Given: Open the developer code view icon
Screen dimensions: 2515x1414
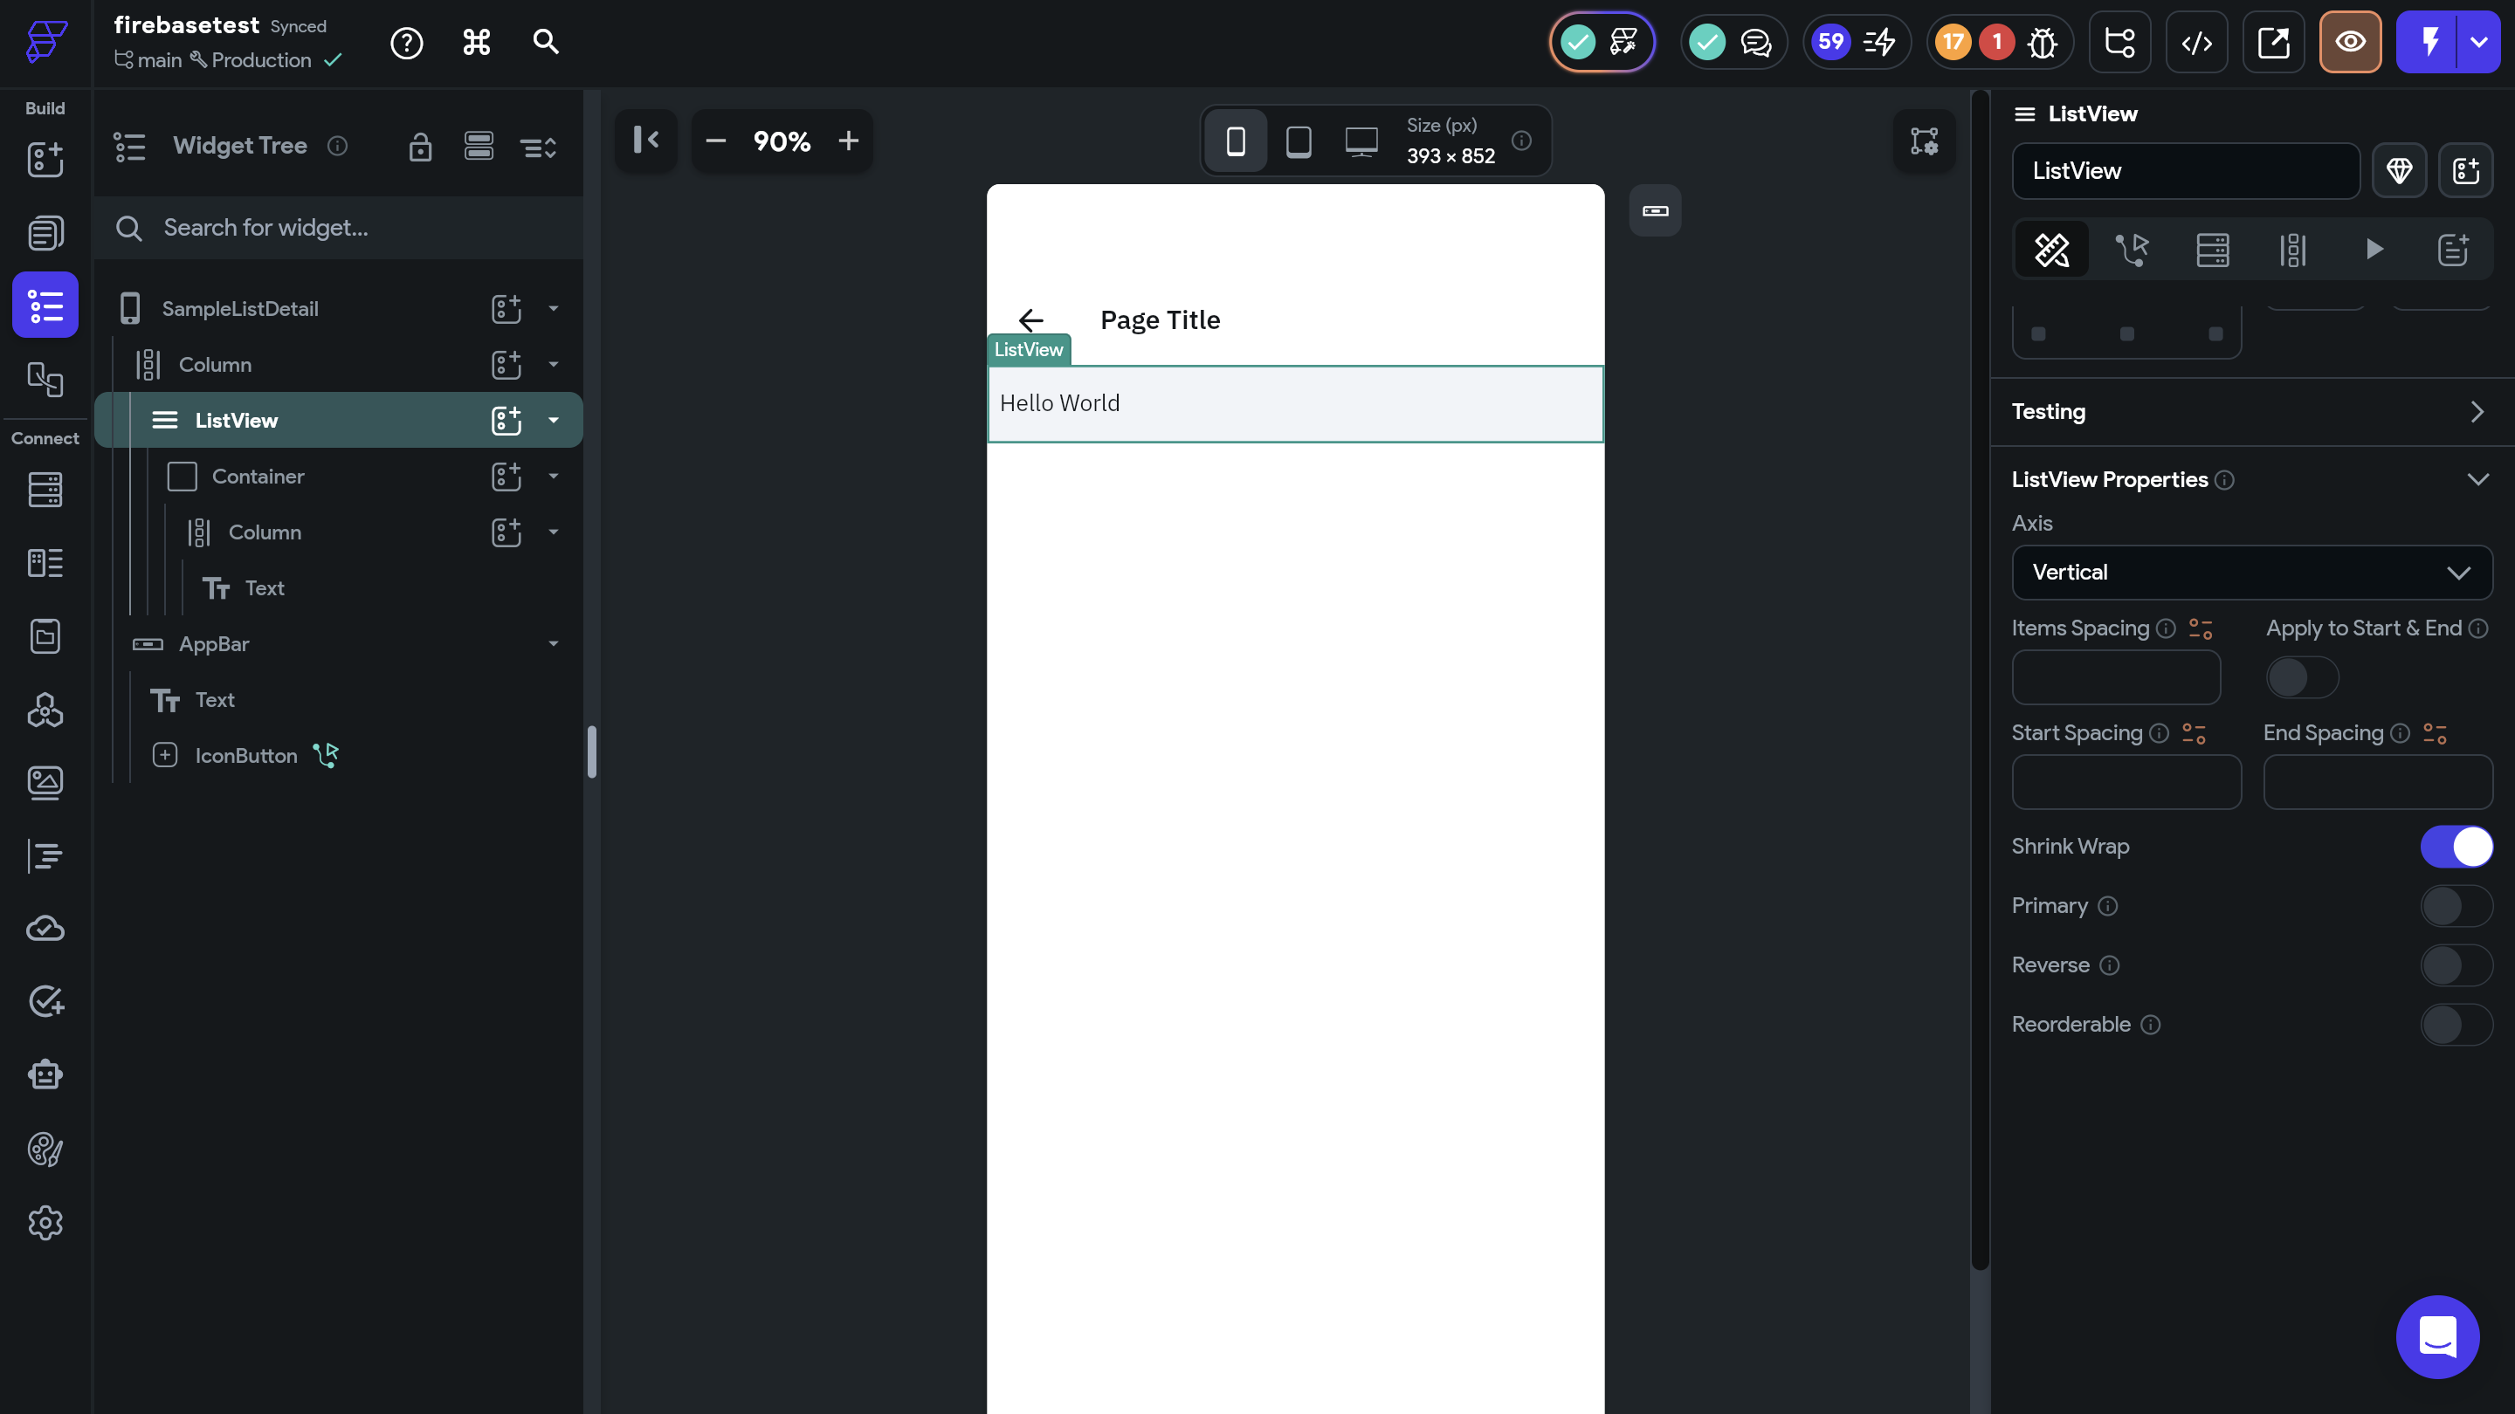Looking at the screenshot, I should 2195,42.
